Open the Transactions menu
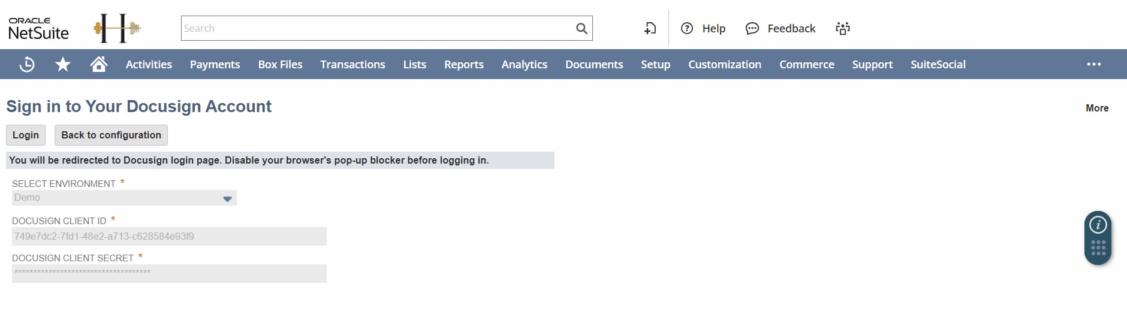Screen dimensions: 1127x314 352,64
